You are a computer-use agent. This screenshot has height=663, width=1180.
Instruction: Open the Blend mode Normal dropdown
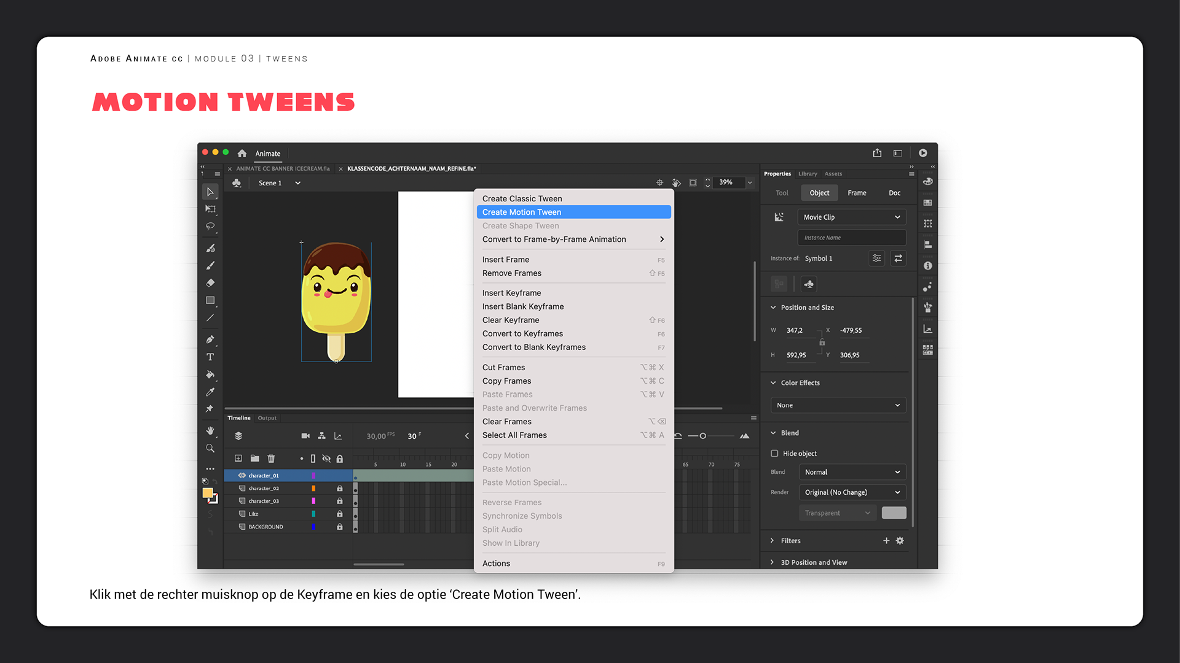(852, 472)
